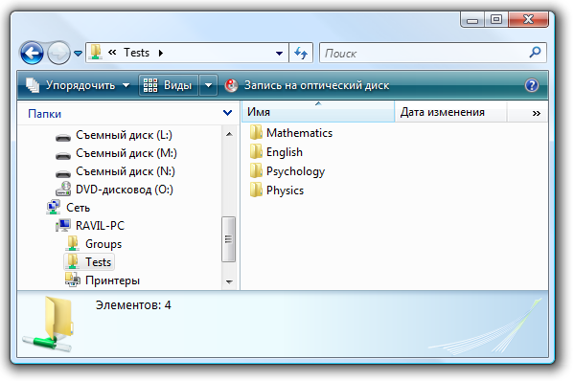This screenshot has width=574, height=381.
Task: Select Съемный диск (N:) in tree
Action: coord(126,171)
